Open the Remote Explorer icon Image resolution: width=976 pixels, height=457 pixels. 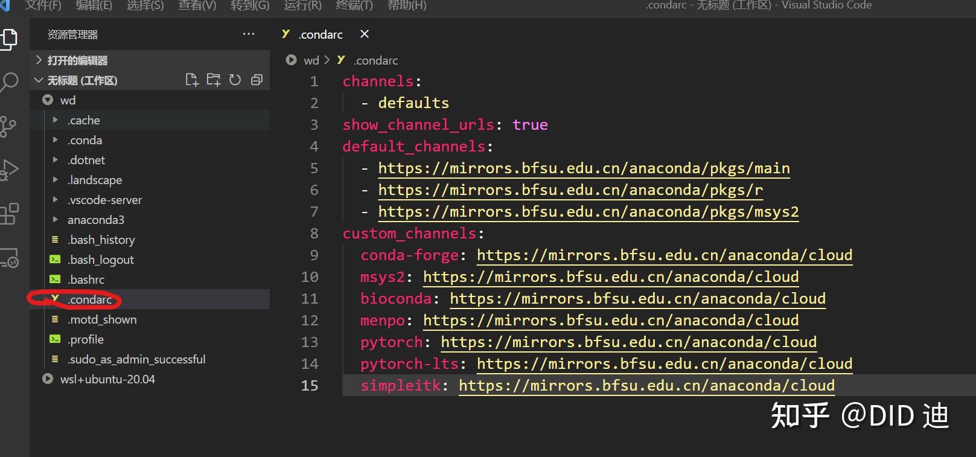pyautogui.click(x=8, y=257)
